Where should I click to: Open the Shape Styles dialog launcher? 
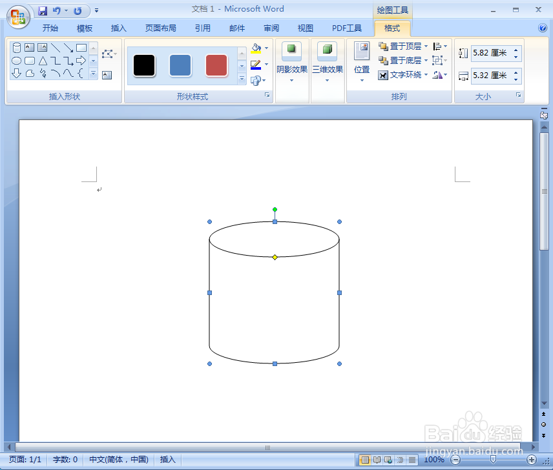[x=267, y=95]
